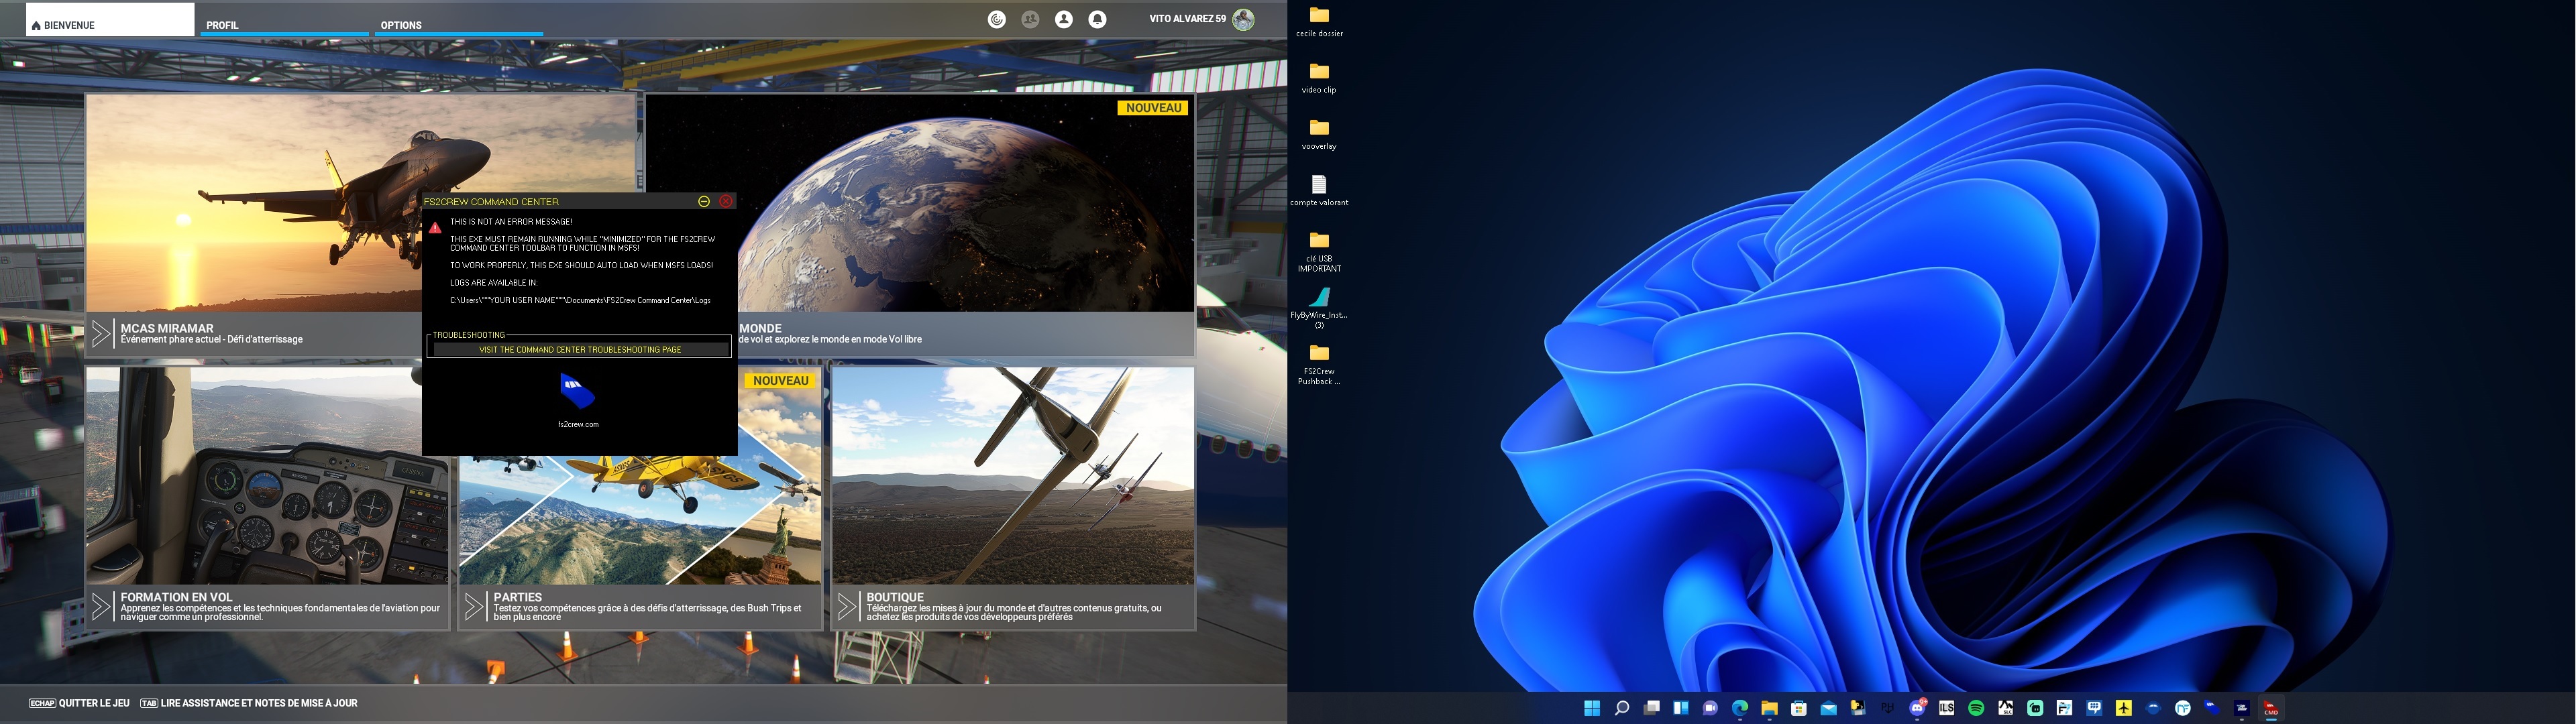This screenshot has height=724, width=2576.
Task: Switch to Microsoft Flight Simulator in taskbar
Action: point(2242,708)
